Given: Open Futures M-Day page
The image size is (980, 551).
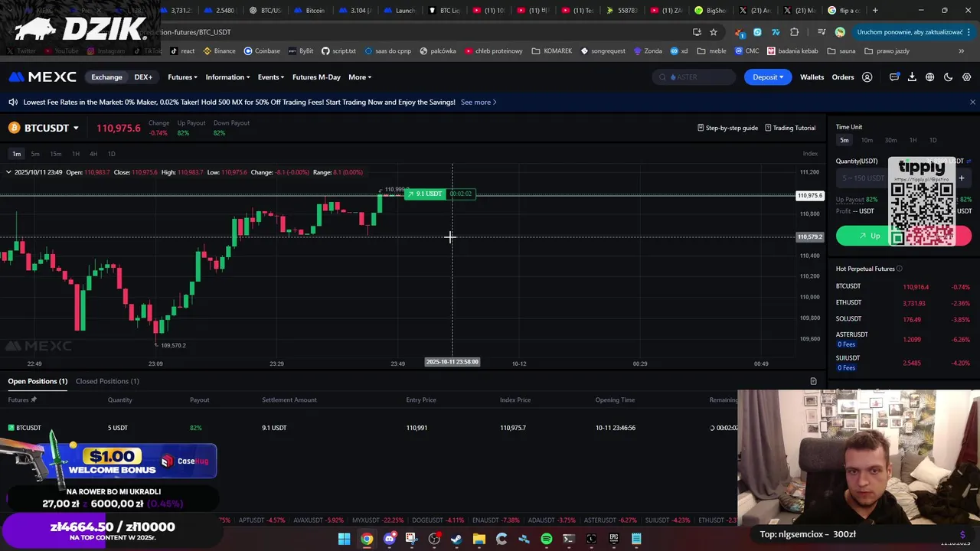Looking at the screenshot, I should 316,77.
